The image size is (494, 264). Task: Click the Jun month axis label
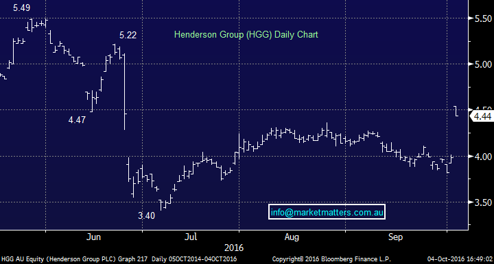tap(93, 237)
